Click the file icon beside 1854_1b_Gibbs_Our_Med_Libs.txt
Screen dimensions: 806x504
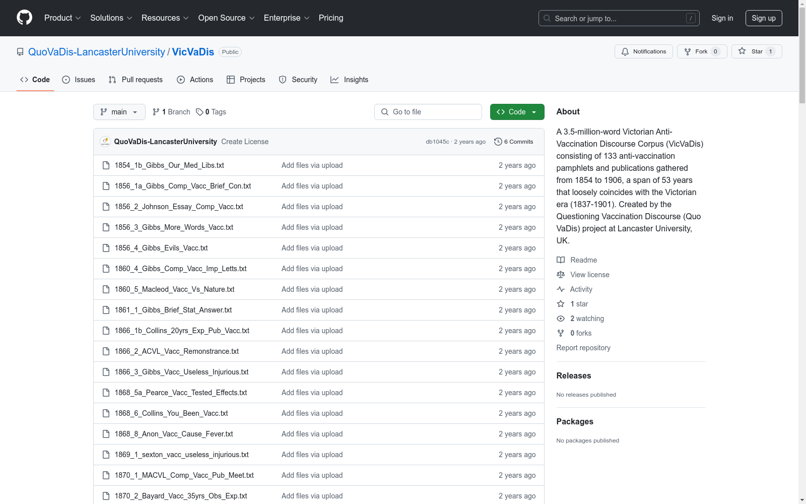coord(106,165)
